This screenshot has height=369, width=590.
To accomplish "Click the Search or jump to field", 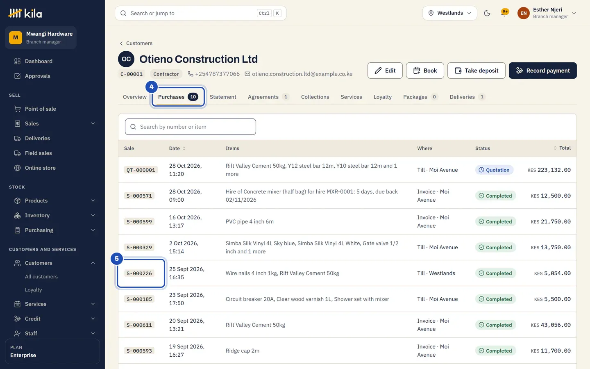I will pos(201,13).
